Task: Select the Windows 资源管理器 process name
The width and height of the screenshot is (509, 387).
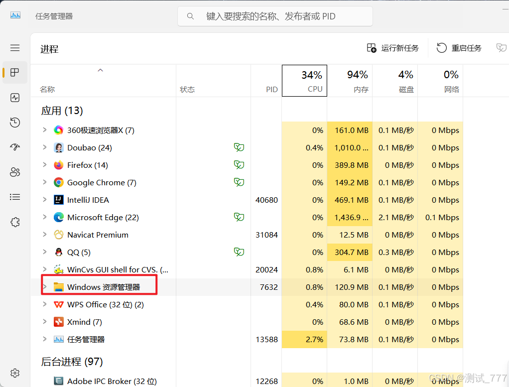Action: pyautogui.click(x=104, y=287)
